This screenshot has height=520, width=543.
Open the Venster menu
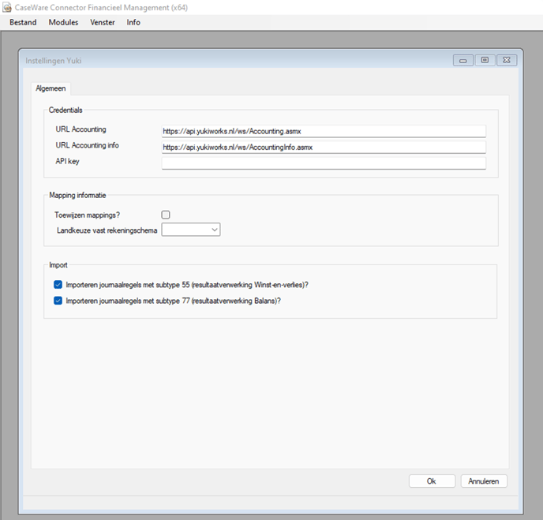103,23
